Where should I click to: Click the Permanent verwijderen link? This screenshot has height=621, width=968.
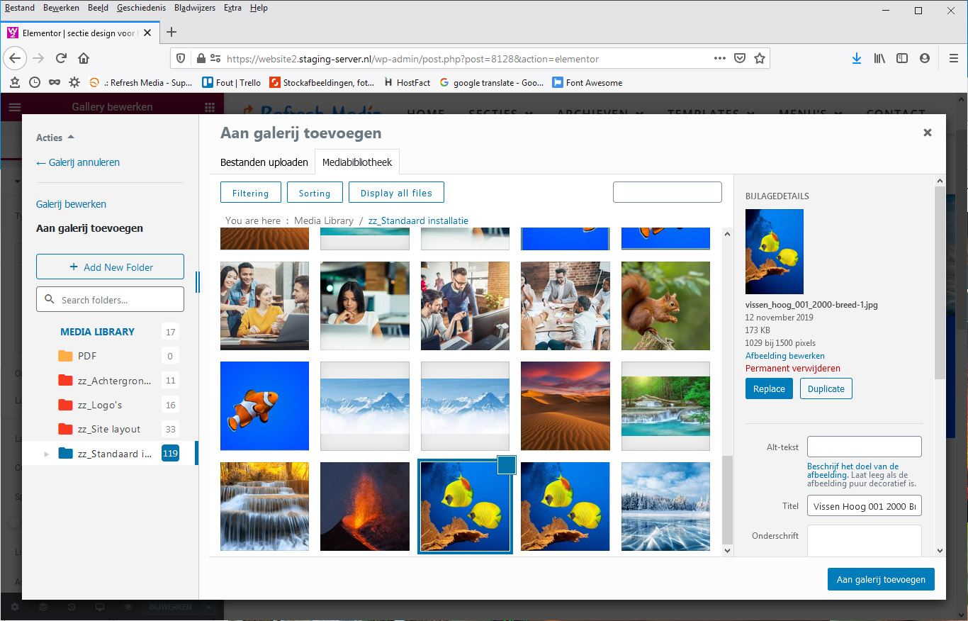[792, 369]
